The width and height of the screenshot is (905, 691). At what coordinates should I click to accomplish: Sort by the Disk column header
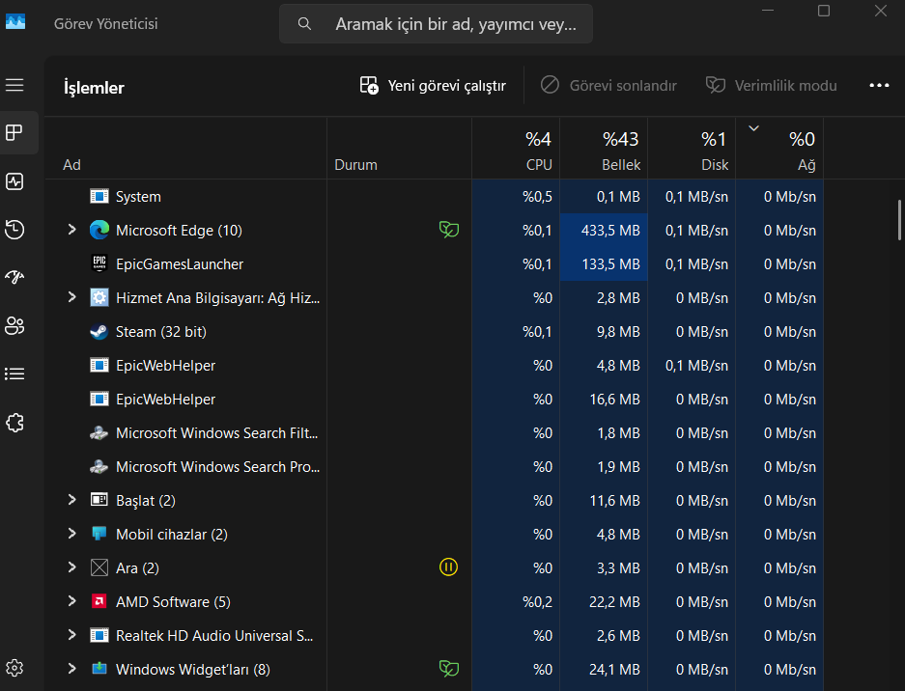(692, 149)
